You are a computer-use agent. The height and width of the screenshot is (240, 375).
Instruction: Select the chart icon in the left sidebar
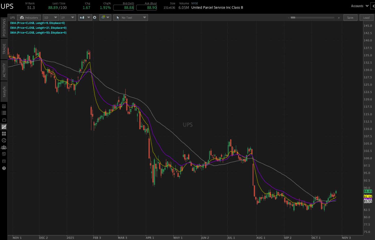pyautogui.click(x=4, y=127)
